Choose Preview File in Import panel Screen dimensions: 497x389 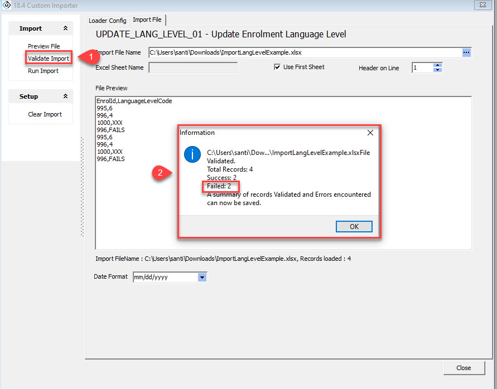click(x=44, y=46)
